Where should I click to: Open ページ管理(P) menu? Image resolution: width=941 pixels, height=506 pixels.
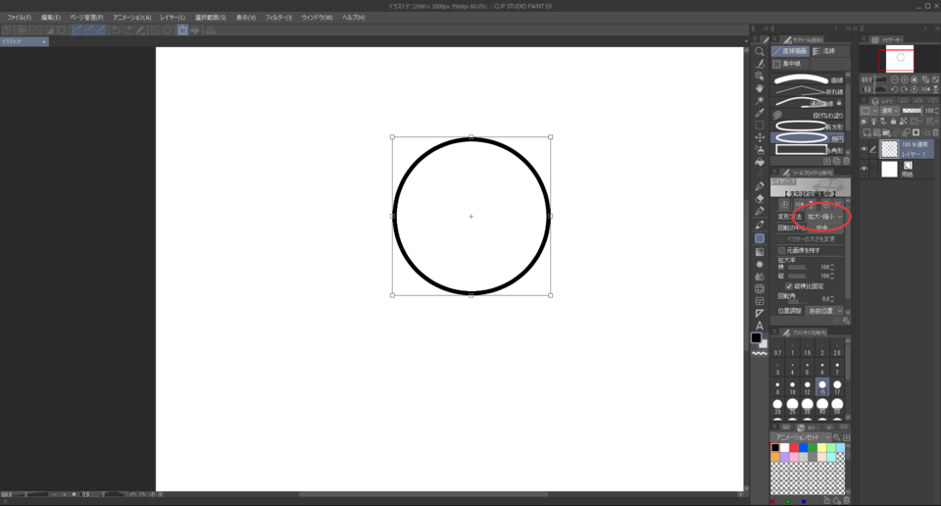tap(86, 18)
